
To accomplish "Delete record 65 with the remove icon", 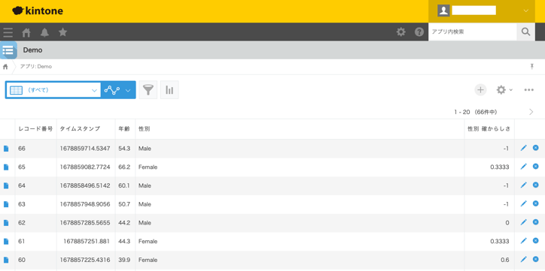I will (536, 167).
